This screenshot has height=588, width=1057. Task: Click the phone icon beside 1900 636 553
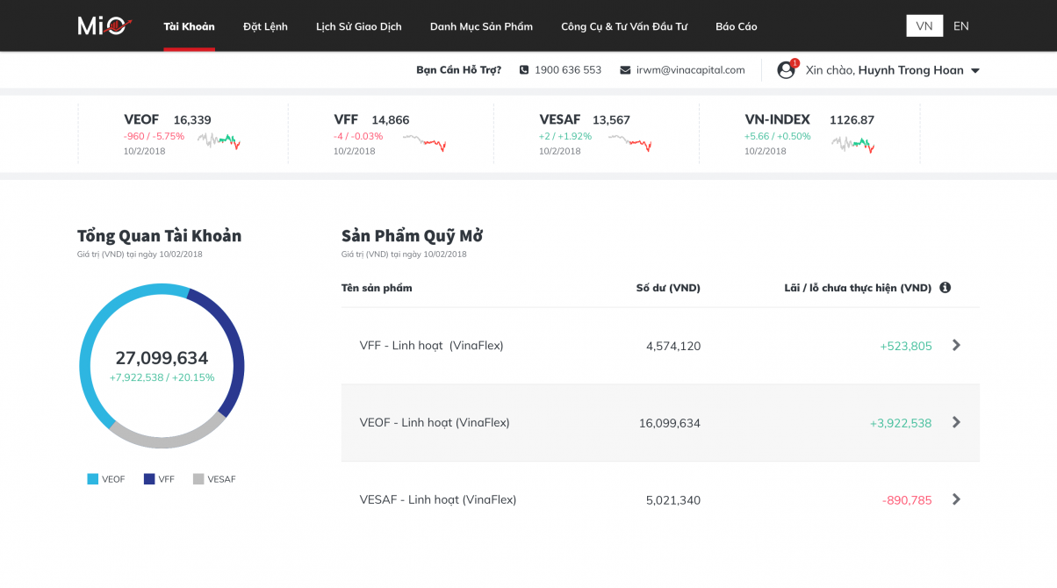(x=524, y=70)
